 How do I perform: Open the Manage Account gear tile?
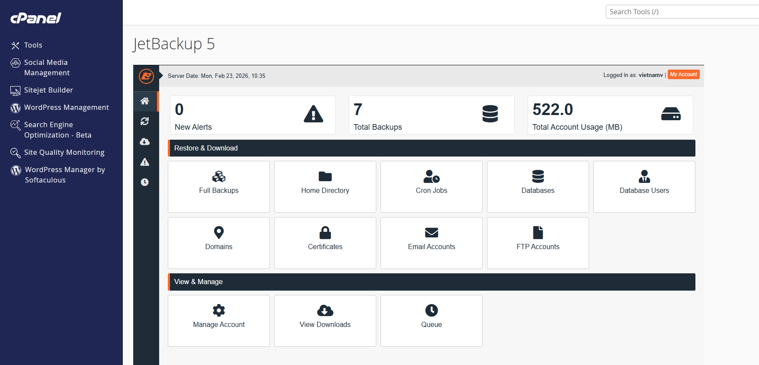tap(219, 321)
